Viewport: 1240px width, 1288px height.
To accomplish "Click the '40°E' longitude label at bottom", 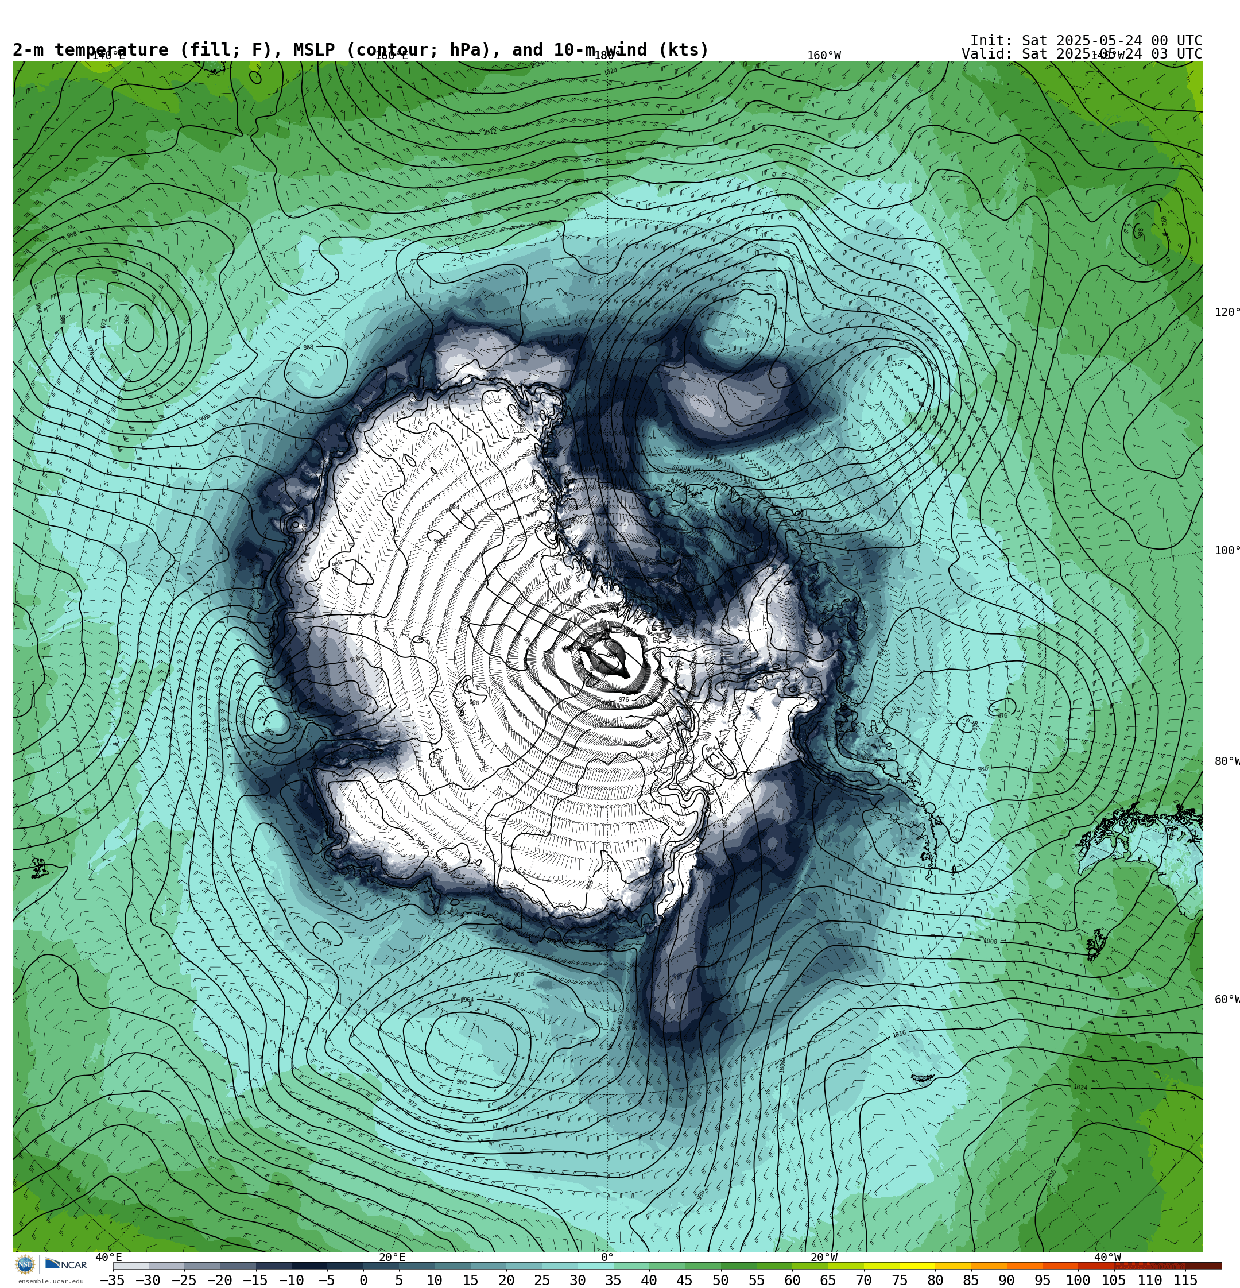I will (x=108, y=1257).
